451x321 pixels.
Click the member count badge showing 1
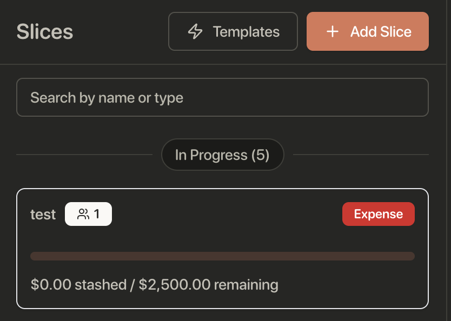click(x=89, y=214)
